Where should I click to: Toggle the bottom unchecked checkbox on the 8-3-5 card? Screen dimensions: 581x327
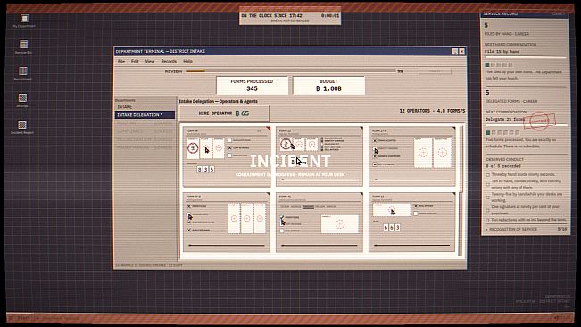(229, 155)
